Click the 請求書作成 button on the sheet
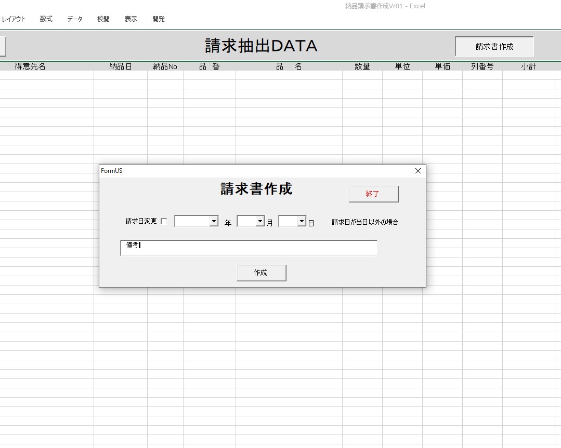This screenshot has height=448, width=561. point(494,46)
